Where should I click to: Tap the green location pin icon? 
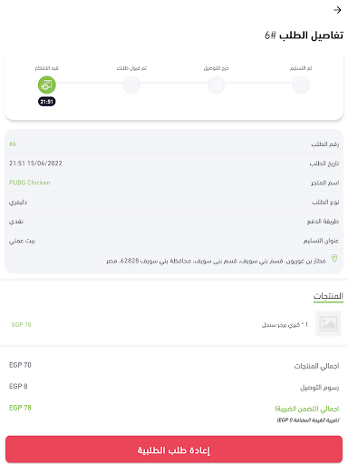click(334, 259)
